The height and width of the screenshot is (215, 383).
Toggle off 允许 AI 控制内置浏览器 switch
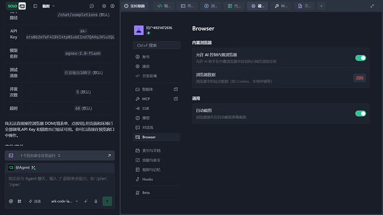[x=361, y=58]
